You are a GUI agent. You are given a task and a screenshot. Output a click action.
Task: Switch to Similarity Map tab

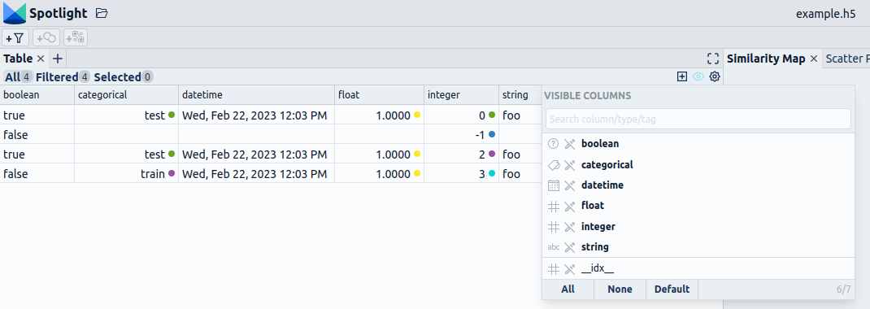click(x=766, y=59)
